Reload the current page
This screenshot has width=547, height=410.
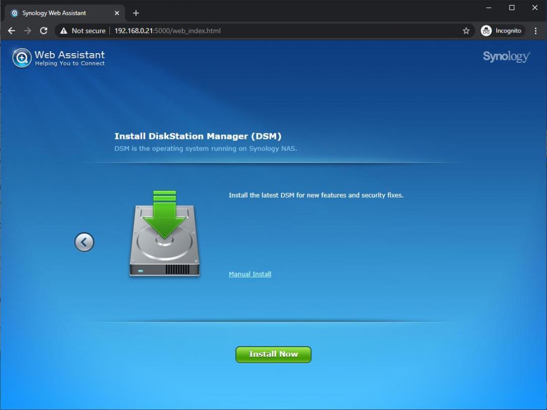pyautogui.click(x=44, y=31)
